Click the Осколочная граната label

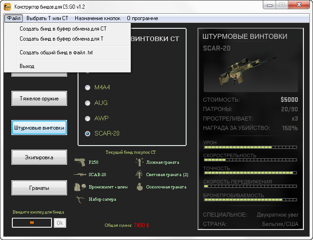[166, 187]
